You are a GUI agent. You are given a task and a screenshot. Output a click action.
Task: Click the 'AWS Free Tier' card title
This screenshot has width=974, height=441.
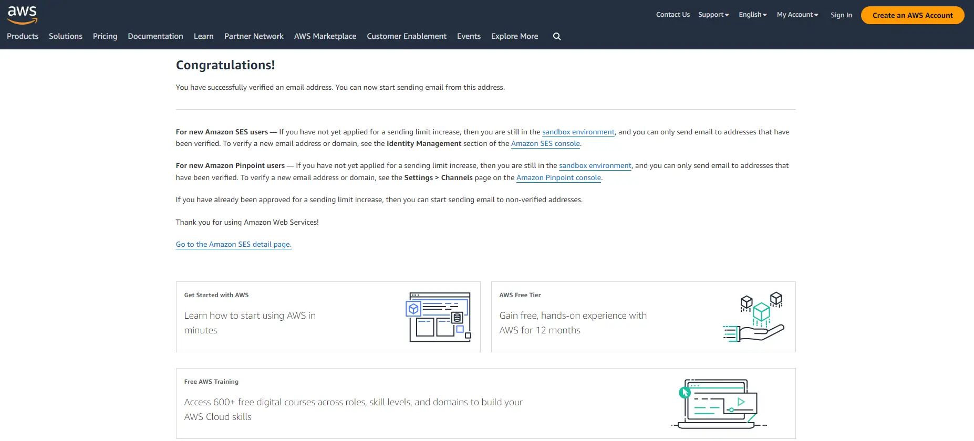point(520,295)
